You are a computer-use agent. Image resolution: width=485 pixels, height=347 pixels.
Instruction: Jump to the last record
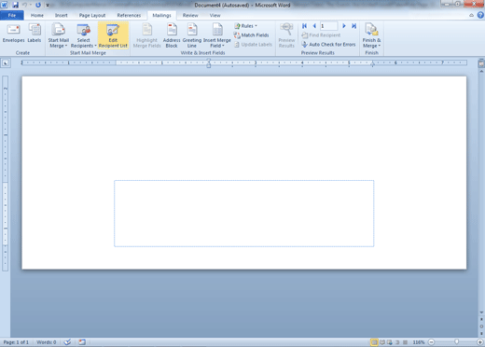(353, 26)
